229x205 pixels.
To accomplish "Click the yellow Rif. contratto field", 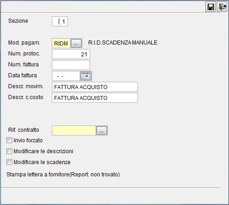I will 74,130.
